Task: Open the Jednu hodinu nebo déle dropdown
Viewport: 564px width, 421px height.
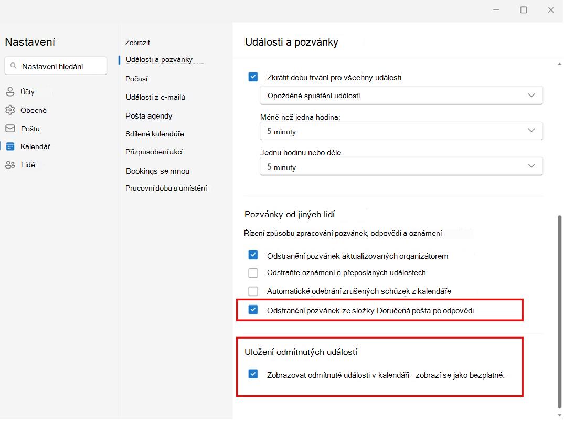Action: pos(401,166)
